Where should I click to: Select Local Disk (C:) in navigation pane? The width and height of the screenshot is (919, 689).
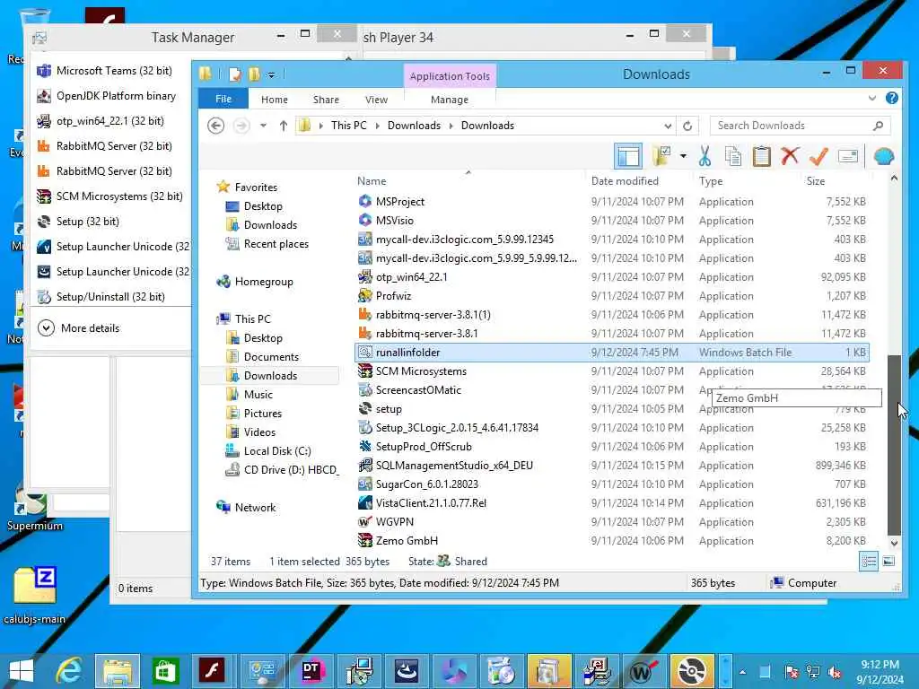(268, 451)
